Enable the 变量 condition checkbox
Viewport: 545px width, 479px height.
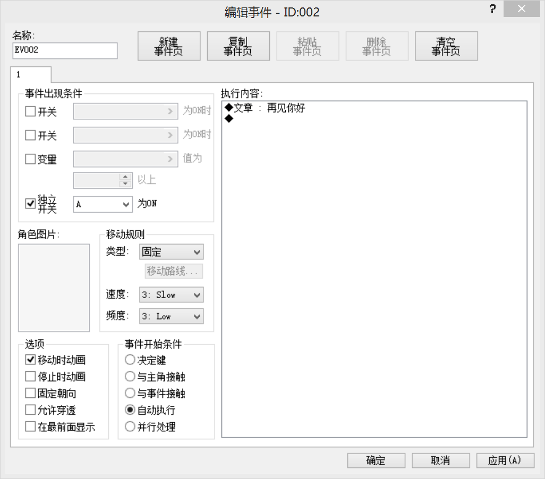(31, 159)
